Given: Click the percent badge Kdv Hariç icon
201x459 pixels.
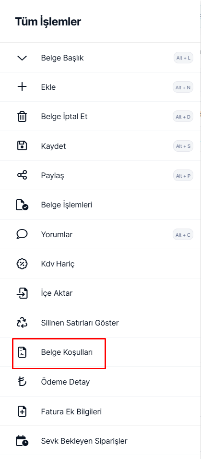Looking at the screenshot, I should click(22, 264).
